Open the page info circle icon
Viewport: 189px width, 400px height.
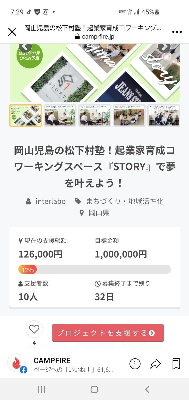pos(135,364)
